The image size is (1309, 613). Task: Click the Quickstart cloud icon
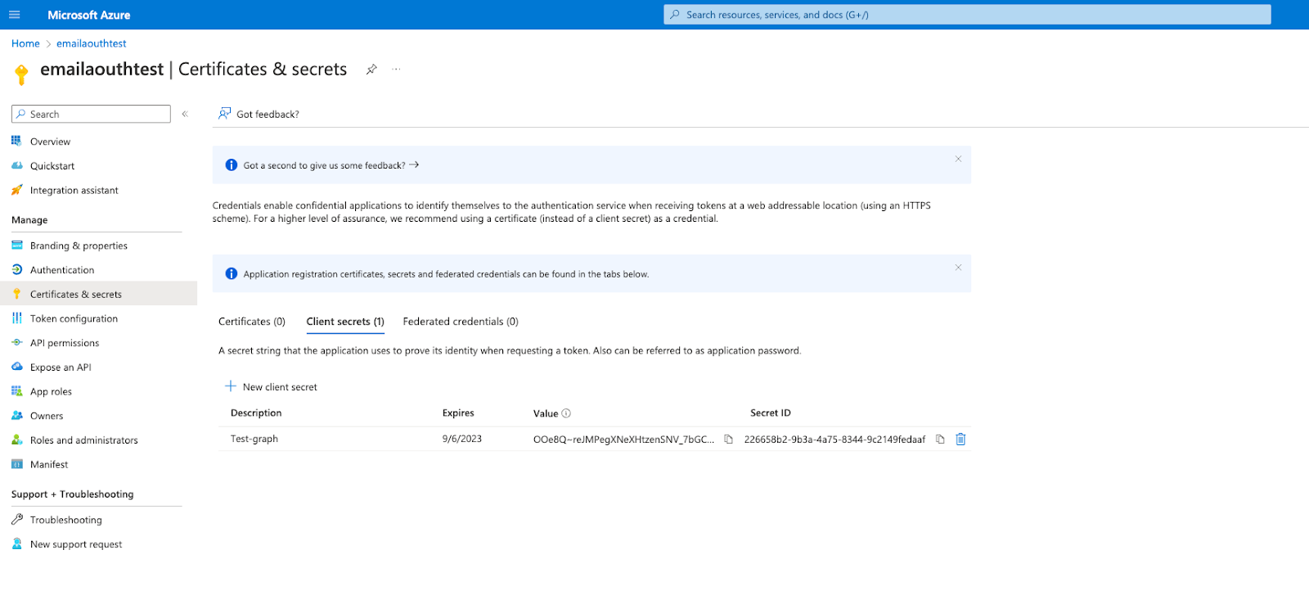(x=16, y=165)
